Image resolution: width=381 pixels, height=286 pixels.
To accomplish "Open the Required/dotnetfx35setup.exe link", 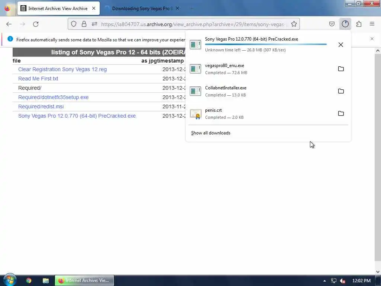I will coord(54,97).
